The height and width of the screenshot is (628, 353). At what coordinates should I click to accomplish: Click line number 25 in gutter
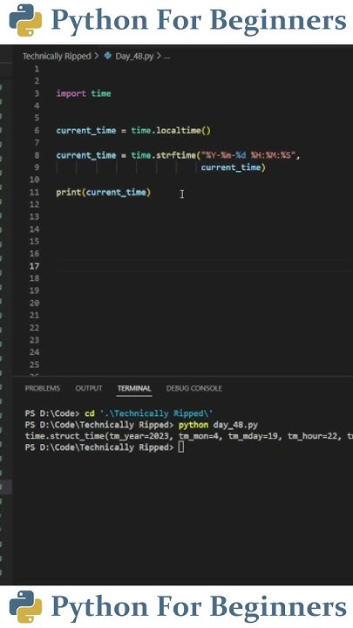(34, 365)
